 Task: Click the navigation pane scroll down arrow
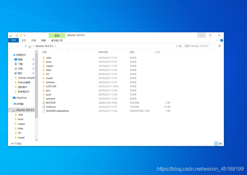36,140
